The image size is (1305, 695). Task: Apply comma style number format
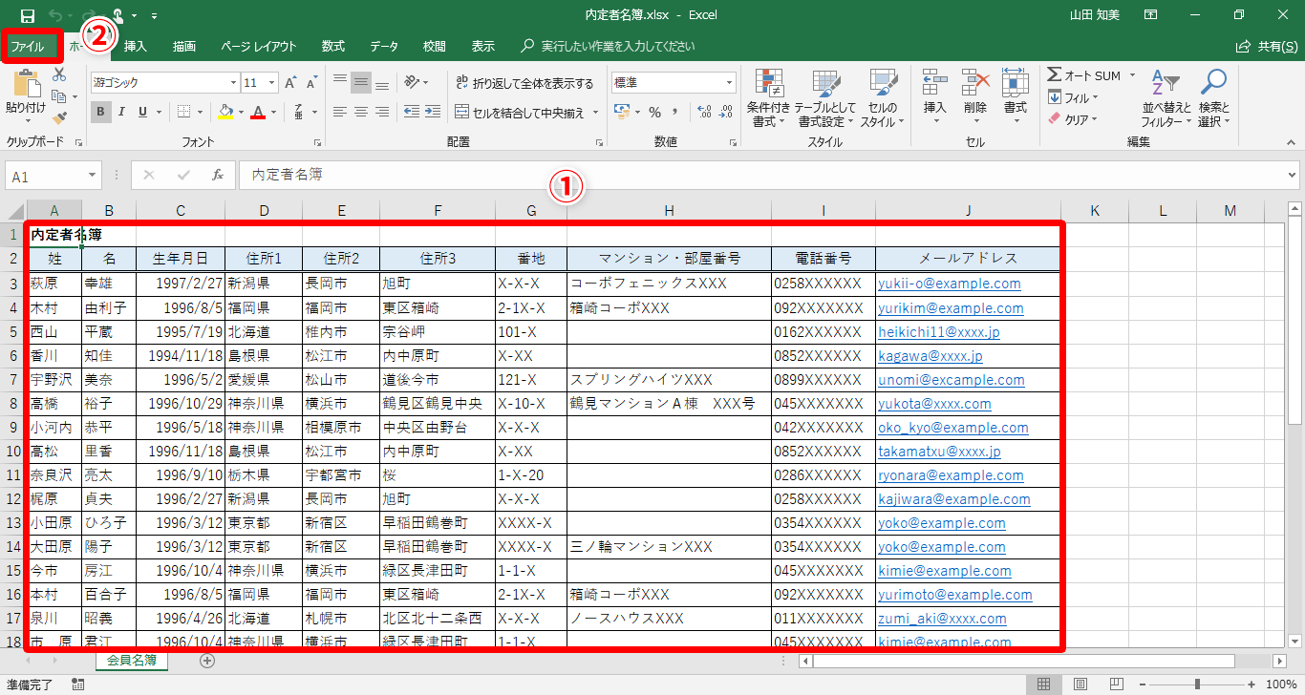(675, 112)
